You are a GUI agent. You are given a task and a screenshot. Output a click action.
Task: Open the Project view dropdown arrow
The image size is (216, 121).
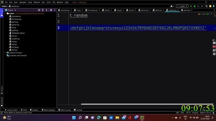15,10
